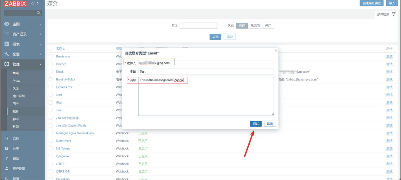Hide sidebar using the window icon
401x180 pixels.
tap(39, 4)
